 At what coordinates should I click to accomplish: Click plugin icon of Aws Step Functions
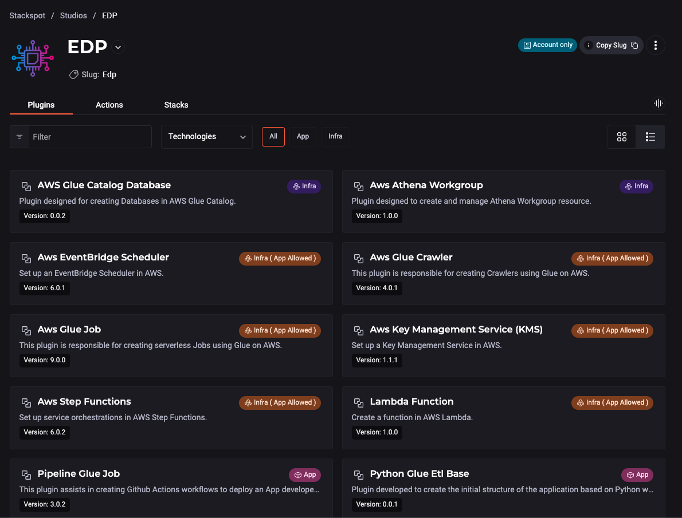pos(26,403)
